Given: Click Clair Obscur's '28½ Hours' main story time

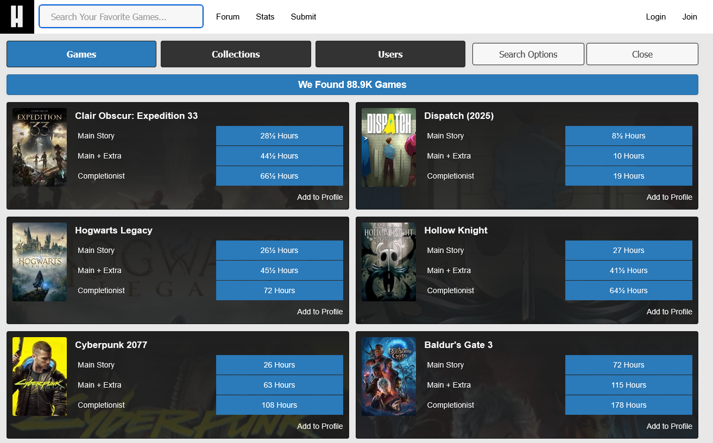Looking at the screenshot, I should coord(280,136).
